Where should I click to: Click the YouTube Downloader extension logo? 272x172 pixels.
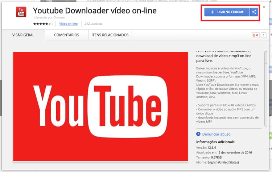click(x=21, y=12)
